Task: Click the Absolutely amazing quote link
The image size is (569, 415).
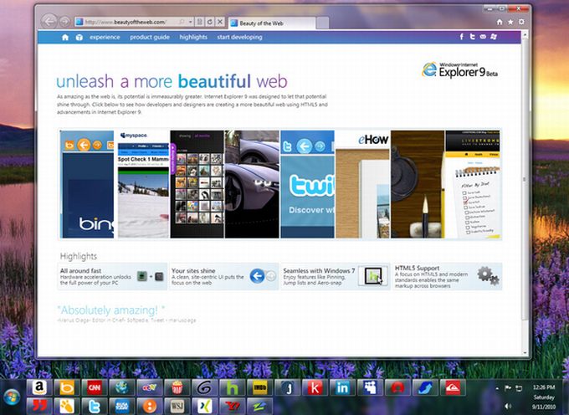Action: 111,310
